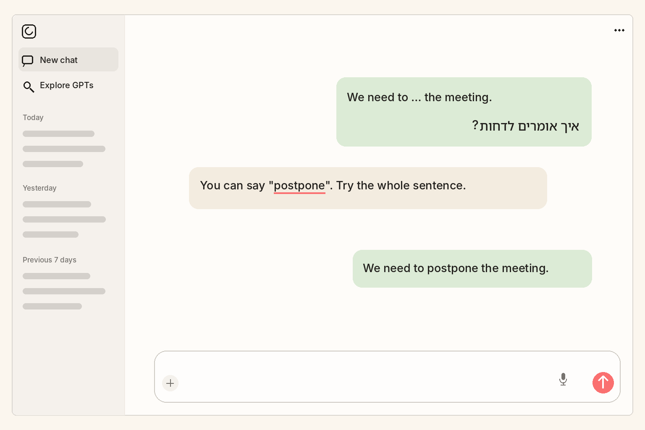Open the second chat under Yesterday

tap(64, 219)
